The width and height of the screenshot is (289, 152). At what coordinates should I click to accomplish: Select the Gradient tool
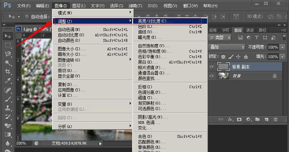[x=8, y=134]
